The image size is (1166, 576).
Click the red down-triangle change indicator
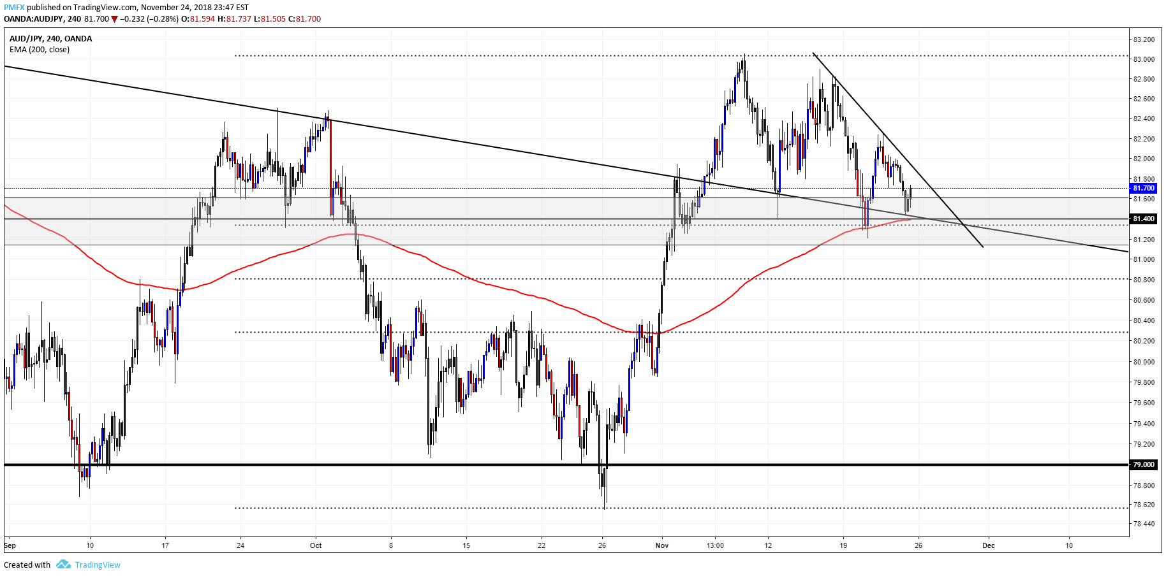click(115, 19)
